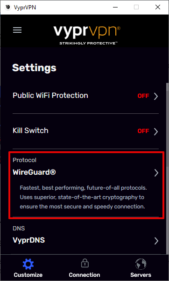Click the Servers globe icon
Screen dimensions: 169x281
tap(141, 264)
